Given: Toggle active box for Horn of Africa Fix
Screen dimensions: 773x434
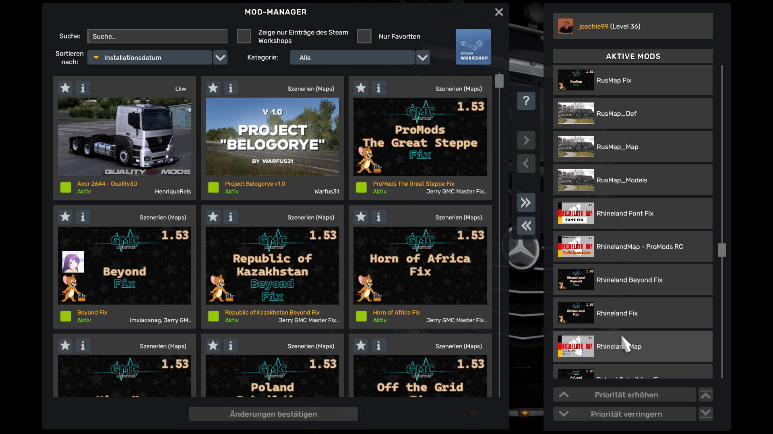Looking at the screenshot, I should (362, 316).
